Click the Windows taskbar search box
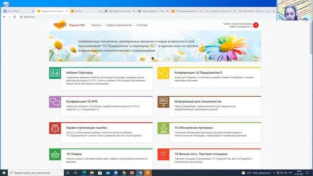 coord(36,173)
